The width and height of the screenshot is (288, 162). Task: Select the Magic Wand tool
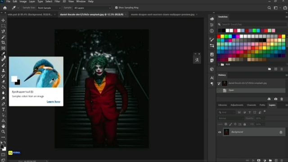3,37
